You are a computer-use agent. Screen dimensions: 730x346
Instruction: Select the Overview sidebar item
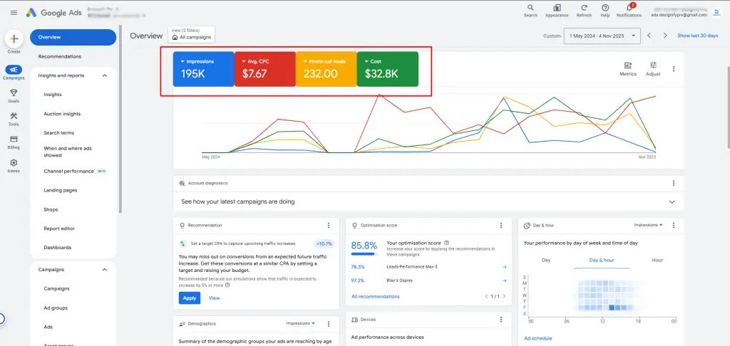(73, 37)
